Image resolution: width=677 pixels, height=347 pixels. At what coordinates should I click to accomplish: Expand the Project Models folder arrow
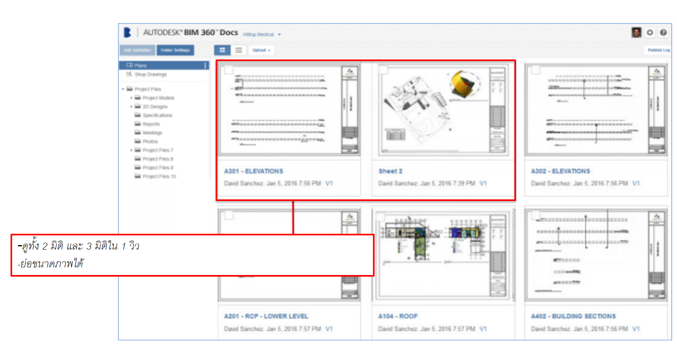click(x=131, y=98)
